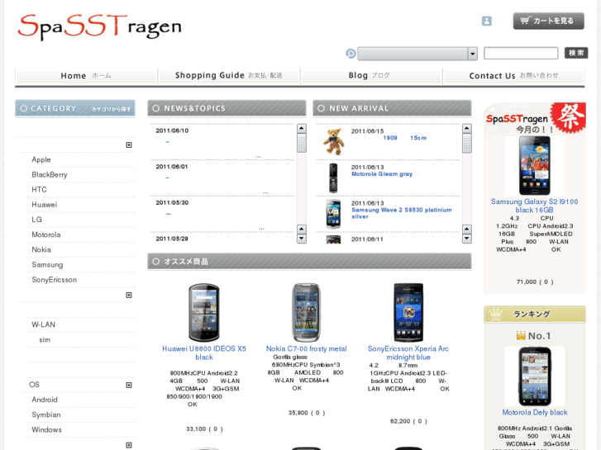Select Apple in category list

(41, 159)
